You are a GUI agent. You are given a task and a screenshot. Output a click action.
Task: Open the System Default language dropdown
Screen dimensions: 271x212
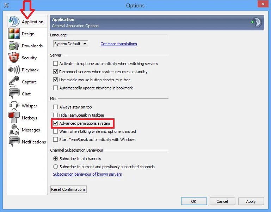pos(70,44)
